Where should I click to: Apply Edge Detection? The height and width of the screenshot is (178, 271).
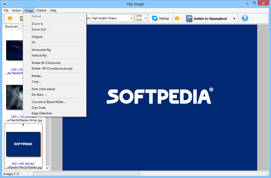coord(55,113)
